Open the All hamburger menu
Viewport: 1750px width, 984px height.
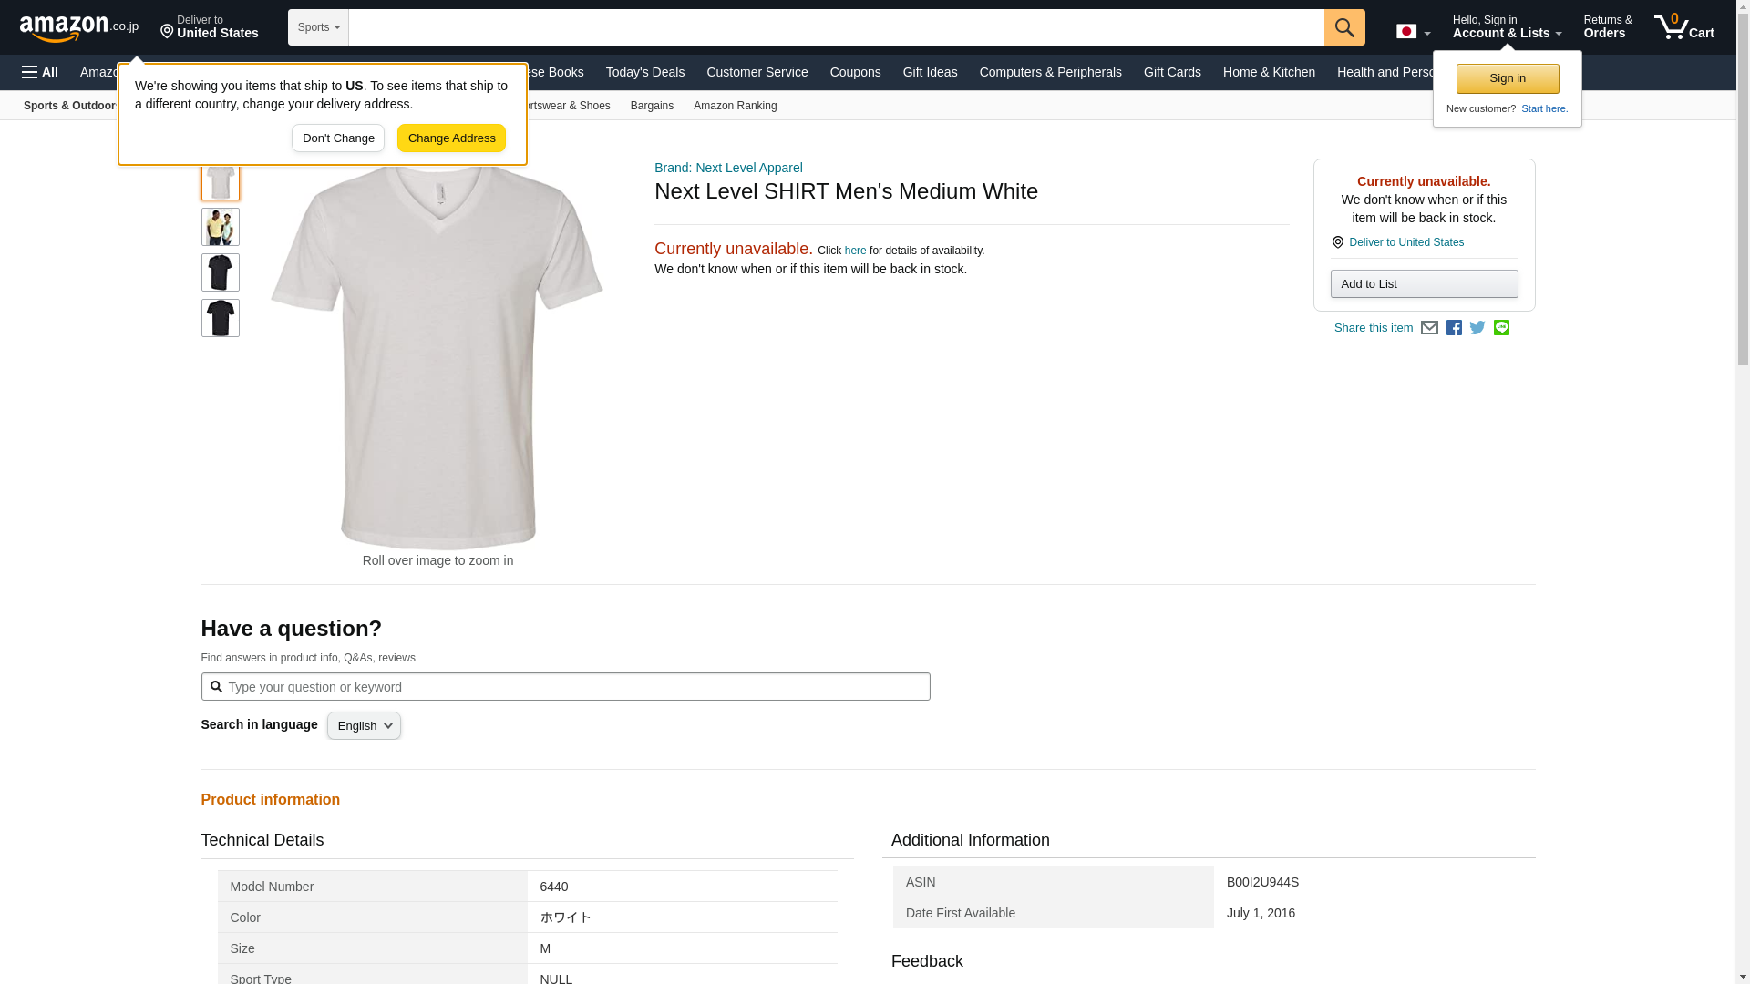pos(40,72)
